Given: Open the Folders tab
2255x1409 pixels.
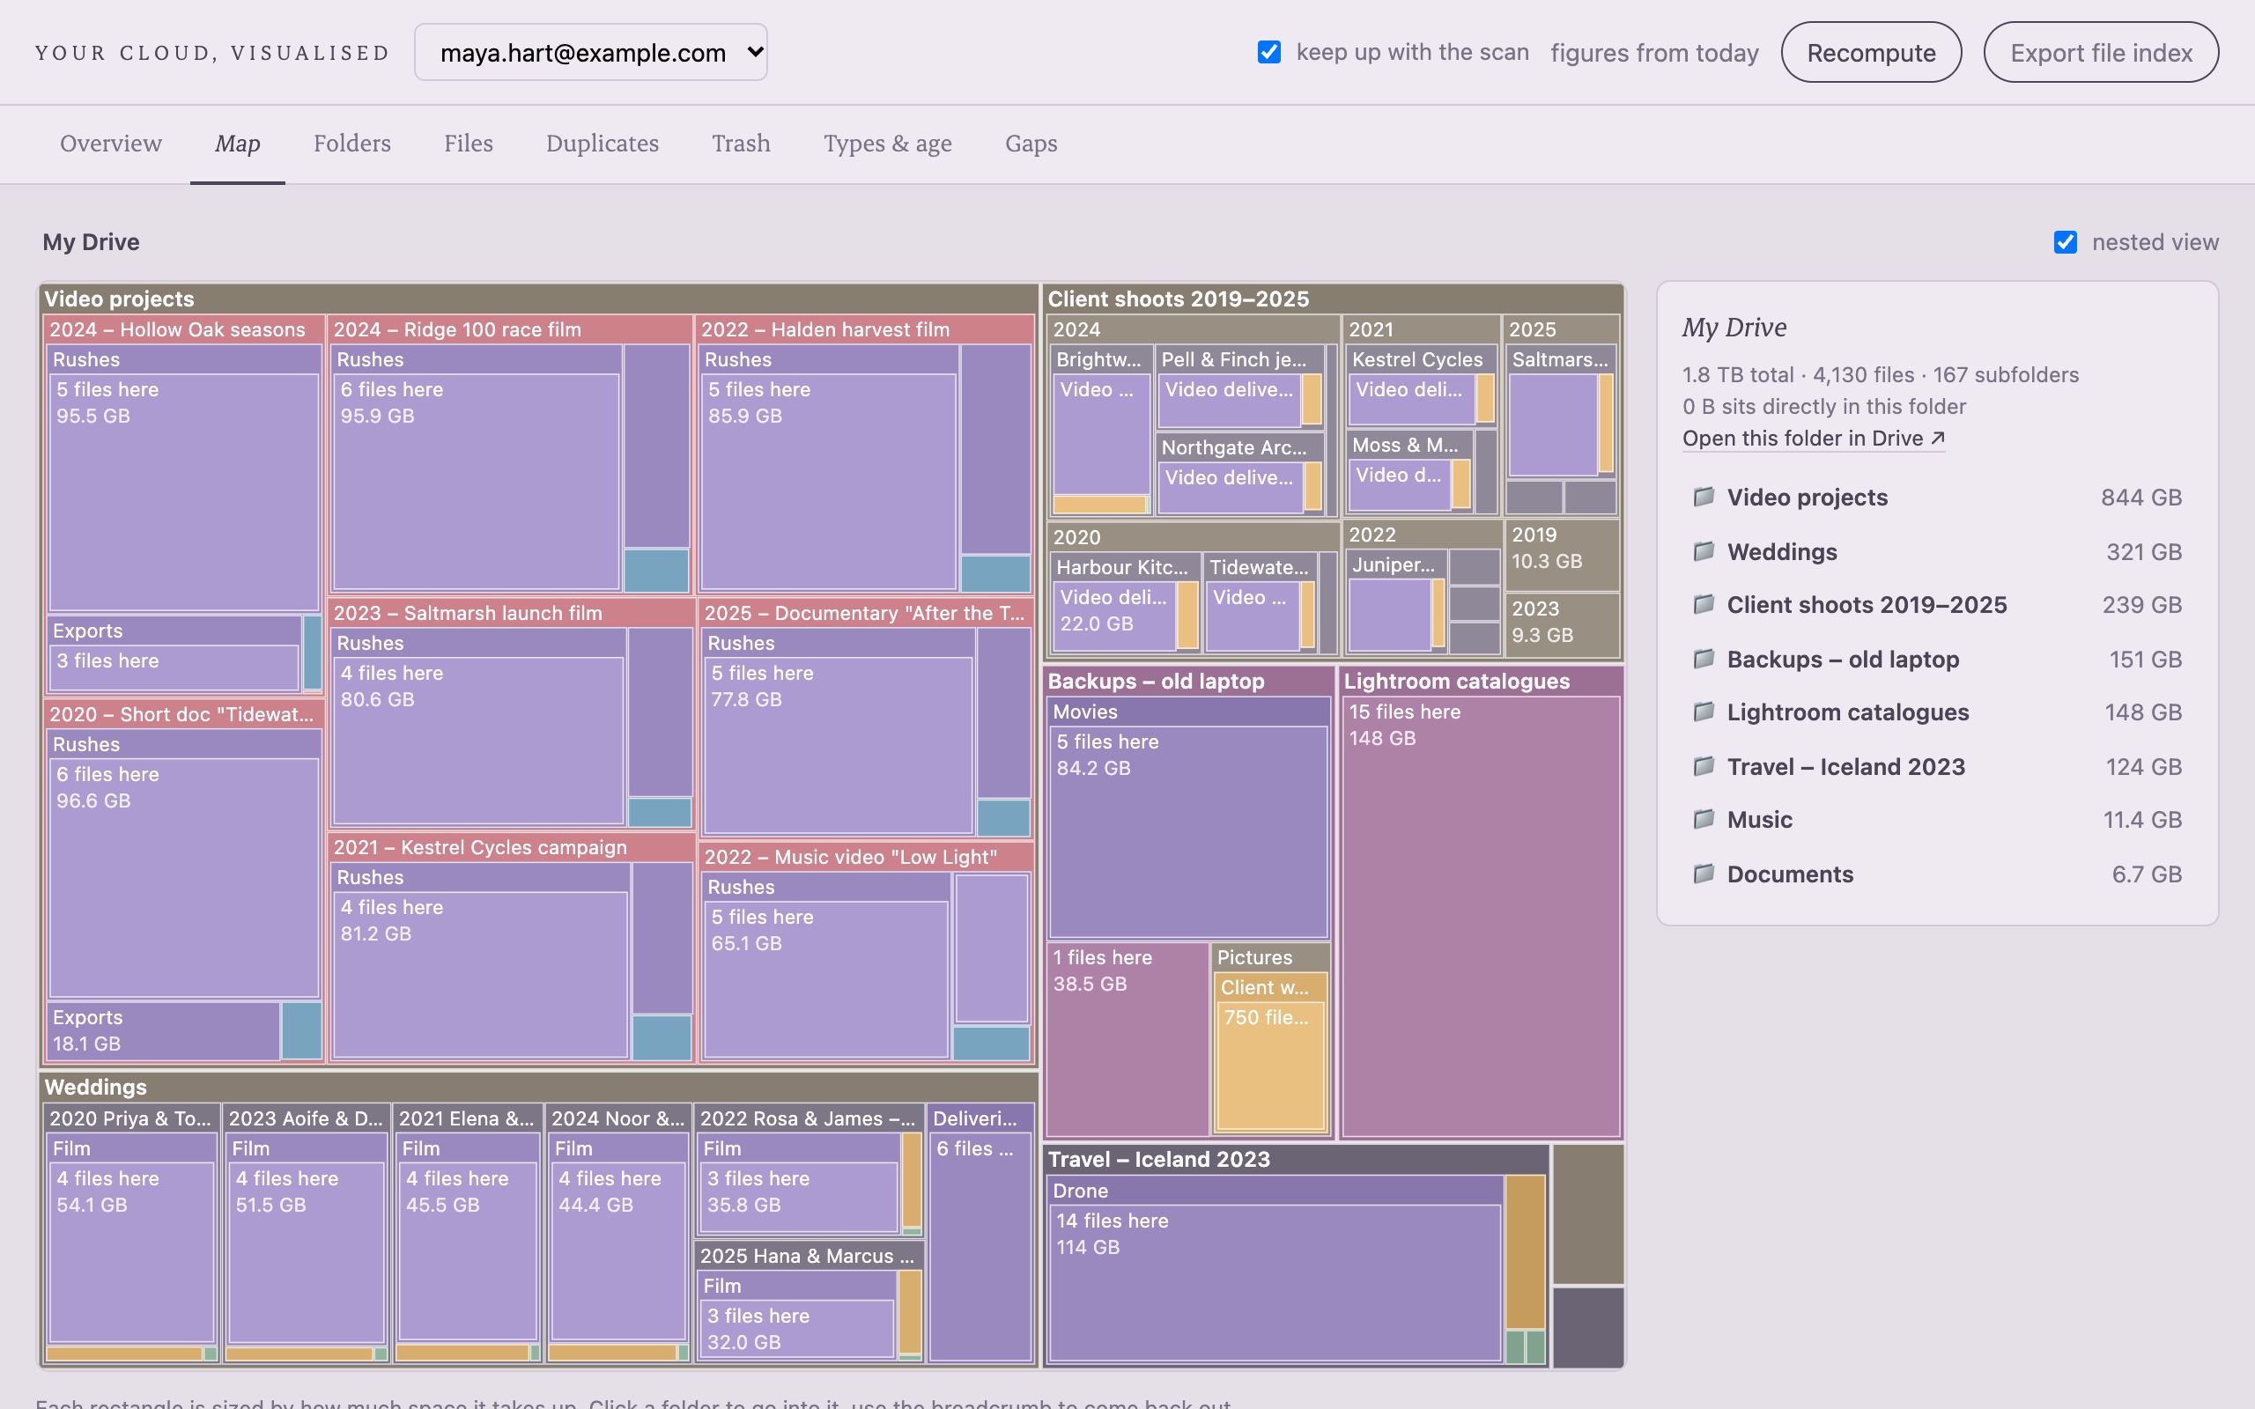Looking at the screenshot, I should 352,144.
